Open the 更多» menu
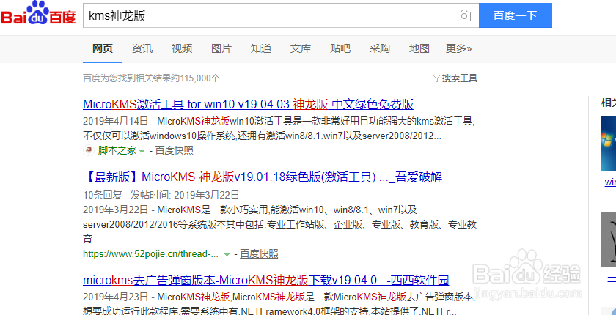Image resolution: width=616 pixels, height=315 pixels. pos(458,48)
